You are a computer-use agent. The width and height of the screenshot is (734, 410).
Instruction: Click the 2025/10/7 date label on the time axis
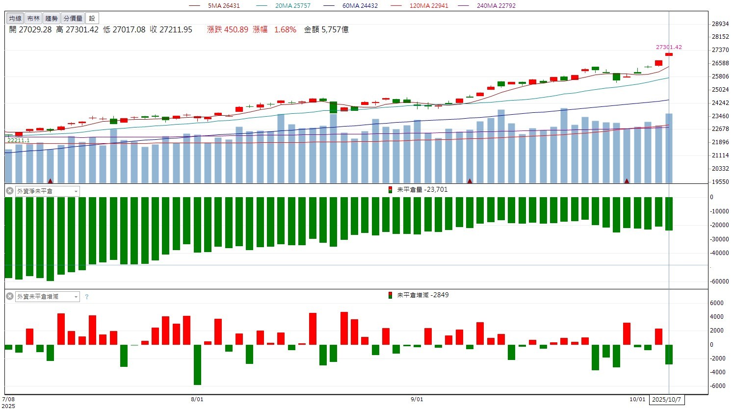pyautogui.click(x=667, y=399)
